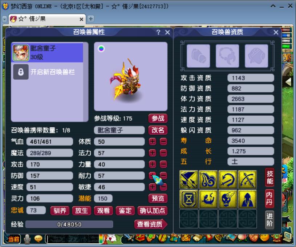This screenshot has width=296, height=247.
Task: Open help for the 召唤兽属性 panel
Action: [x=158, y=32]
